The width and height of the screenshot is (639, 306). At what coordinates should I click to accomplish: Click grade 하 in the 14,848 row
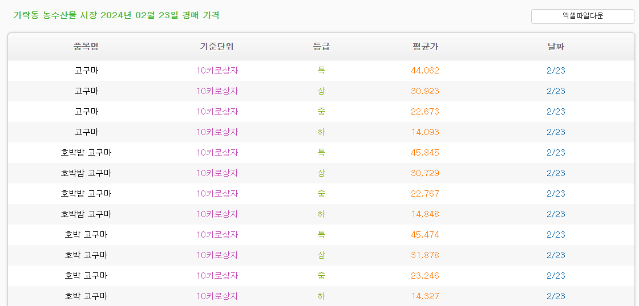[x=321, y=214]
